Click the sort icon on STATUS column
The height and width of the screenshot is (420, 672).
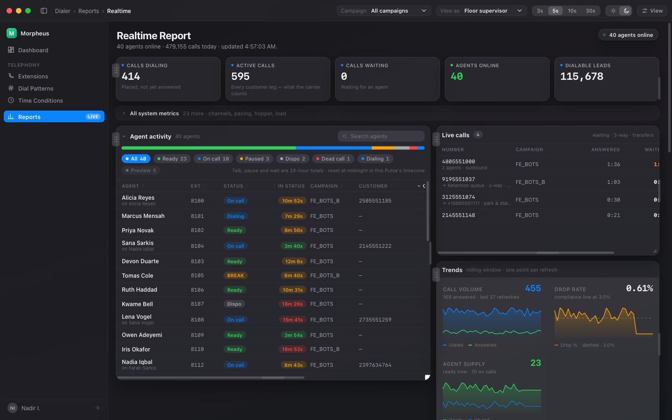247,186
